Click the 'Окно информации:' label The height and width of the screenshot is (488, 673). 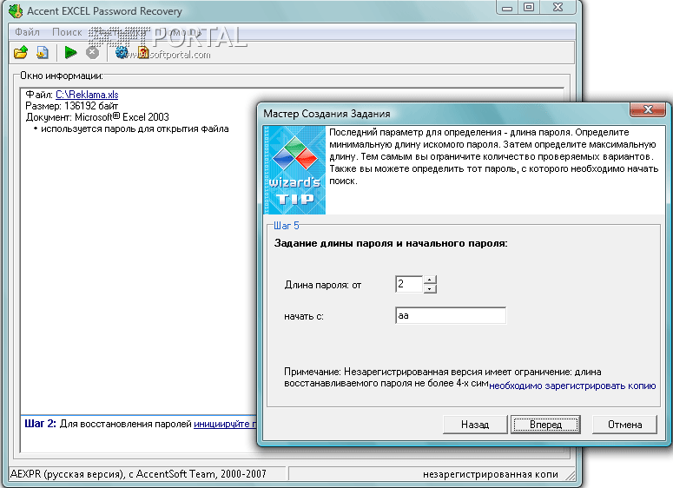point(62,76)
